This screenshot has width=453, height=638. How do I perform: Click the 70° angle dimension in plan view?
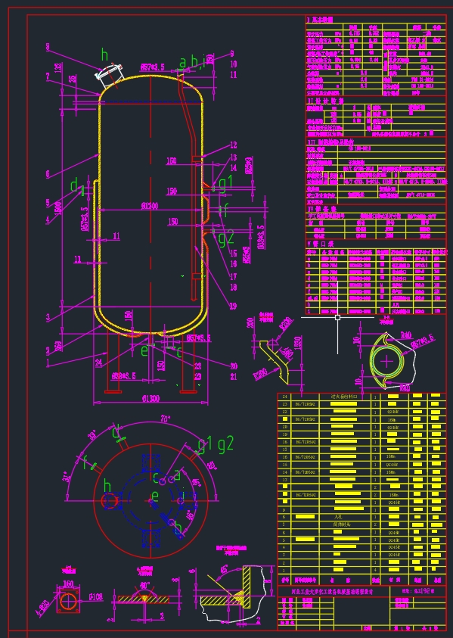click(x=165, y=419)
